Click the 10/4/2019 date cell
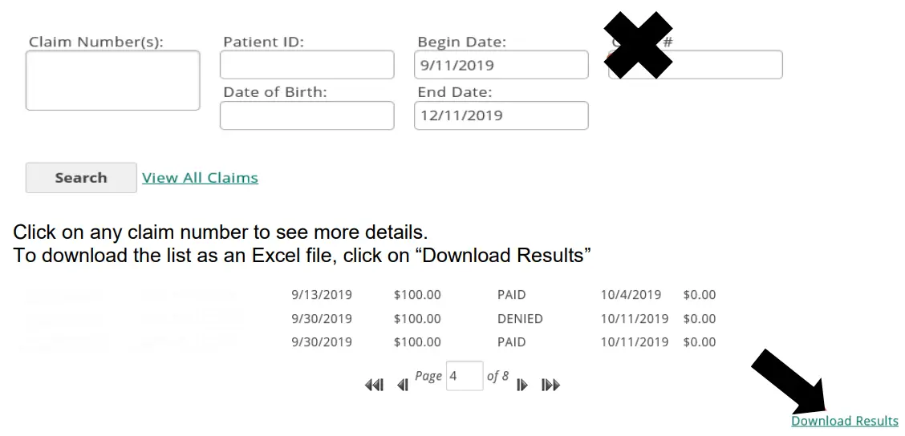The height and width of the screenshot is (436, 905). pos(631,295)
